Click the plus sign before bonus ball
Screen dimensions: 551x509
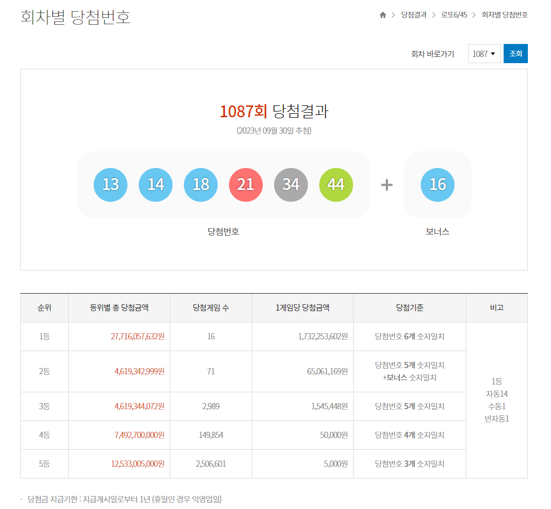click(x=387, y=185)
